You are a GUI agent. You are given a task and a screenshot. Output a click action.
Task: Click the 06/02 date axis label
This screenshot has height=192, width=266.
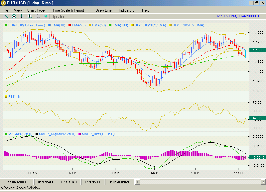(x=33, y=173)
